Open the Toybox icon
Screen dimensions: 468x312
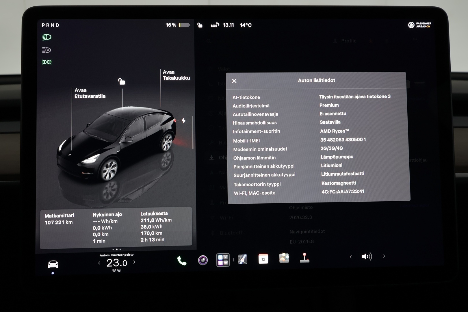click(284, 258)
